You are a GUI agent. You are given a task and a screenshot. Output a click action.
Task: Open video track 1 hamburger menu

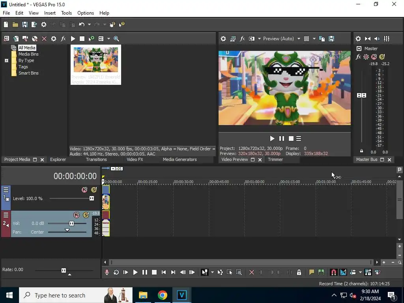[6, 190]
